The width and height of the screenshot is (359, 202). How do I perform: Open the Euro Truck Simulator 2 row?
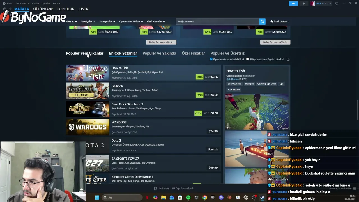click(x=144, y=109)
